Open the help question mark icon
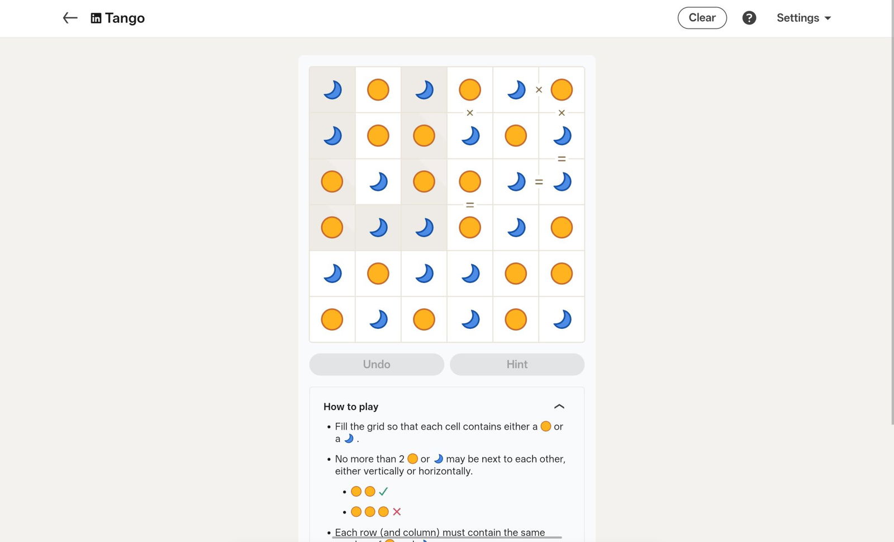Viewport: 894px width, 542px height. (749, 18)
